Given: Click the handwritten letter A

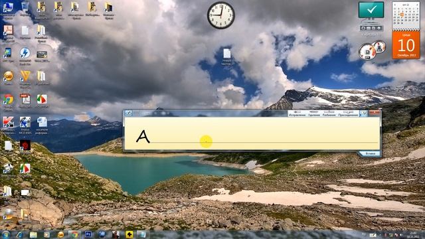Looking at the screenshot, I should click(x=143, y=136).
